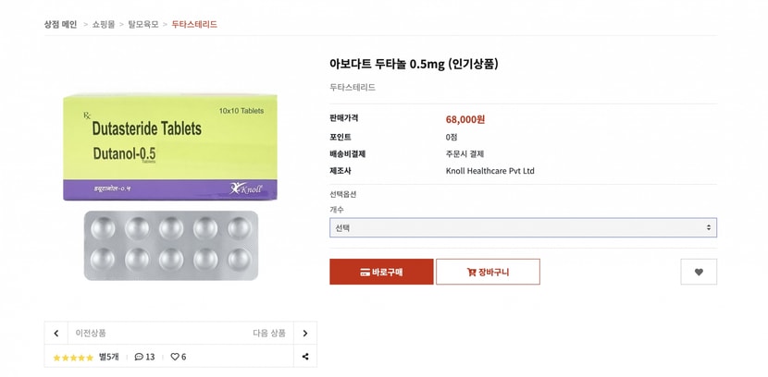768x377 pixels.
Task: Click the 다음 상품 next product label
Action: [x=269, y=334]
